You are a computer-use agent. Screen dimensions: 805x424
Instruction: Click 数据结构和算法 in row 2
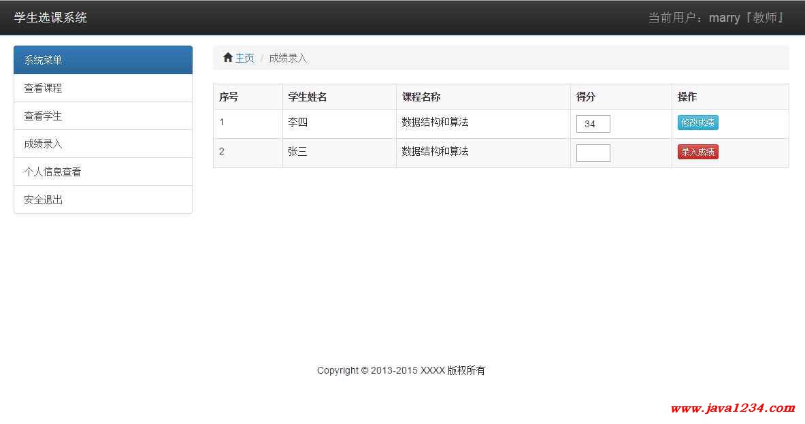tap(436, 151)
